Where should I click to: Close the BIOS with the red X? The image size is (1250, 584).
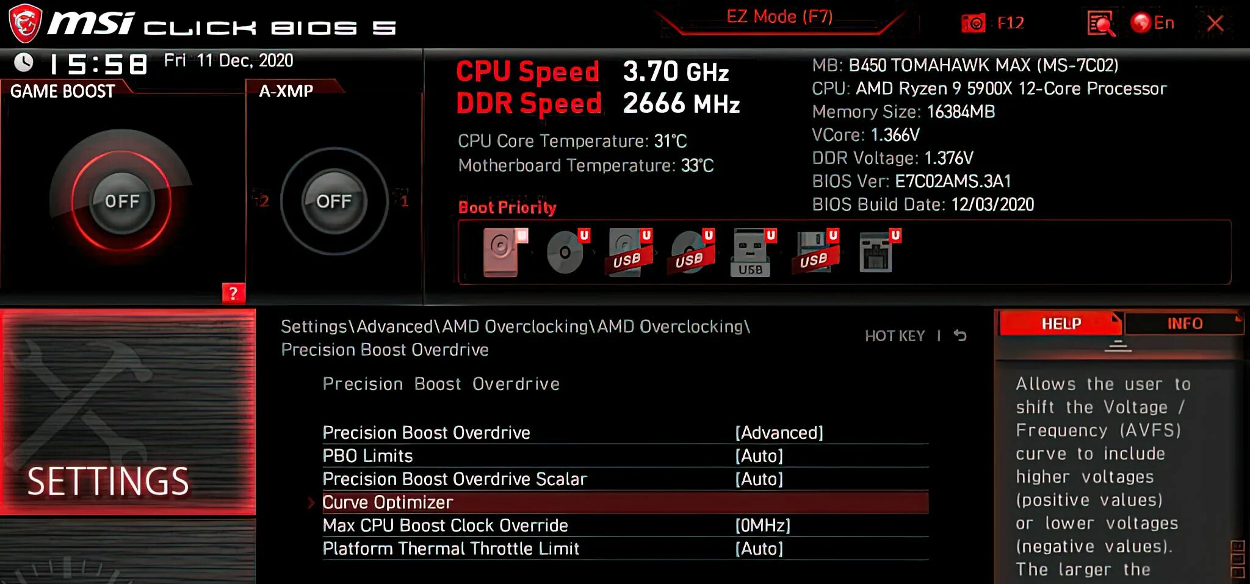click(1215, 23)
